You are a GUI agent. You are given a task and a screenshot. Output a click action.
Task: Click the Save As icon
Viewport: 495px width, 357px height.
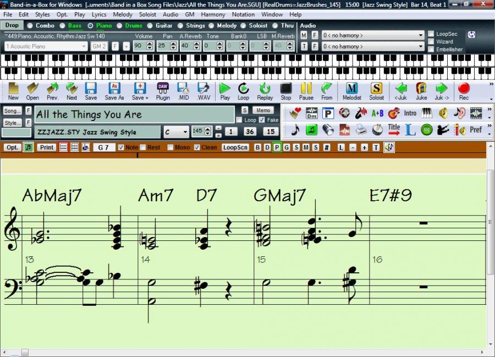point(114,91)
